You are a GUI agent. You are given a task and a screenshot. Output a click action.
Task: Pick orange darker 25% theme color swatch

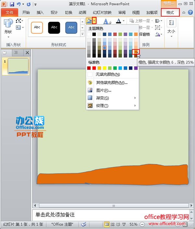(136, 52)
